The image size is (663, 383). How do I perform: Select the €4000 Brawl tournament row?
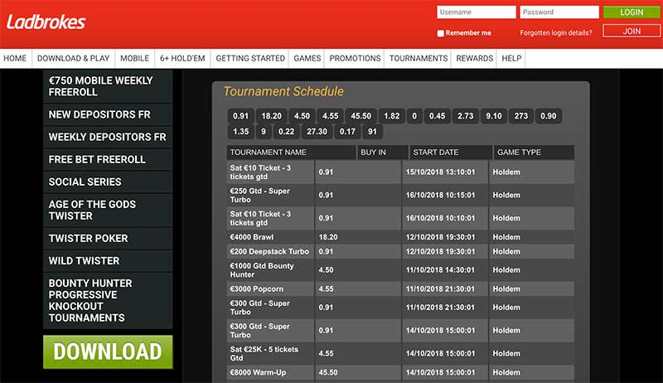pyautogui.click(x=400, y=237)
